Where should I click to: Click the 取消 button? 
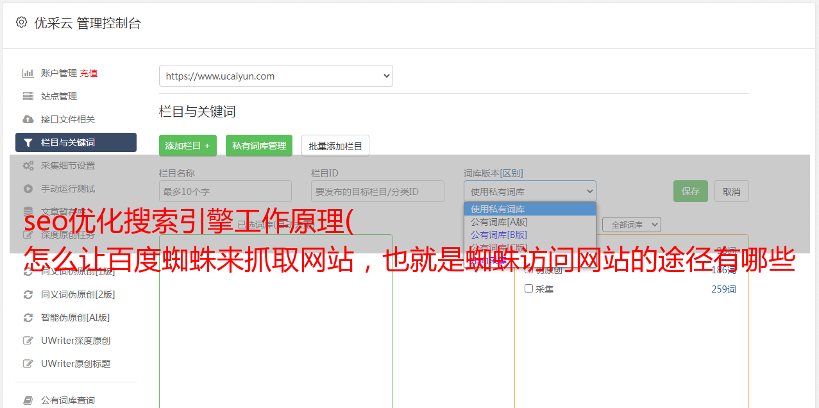pos(732,191)
